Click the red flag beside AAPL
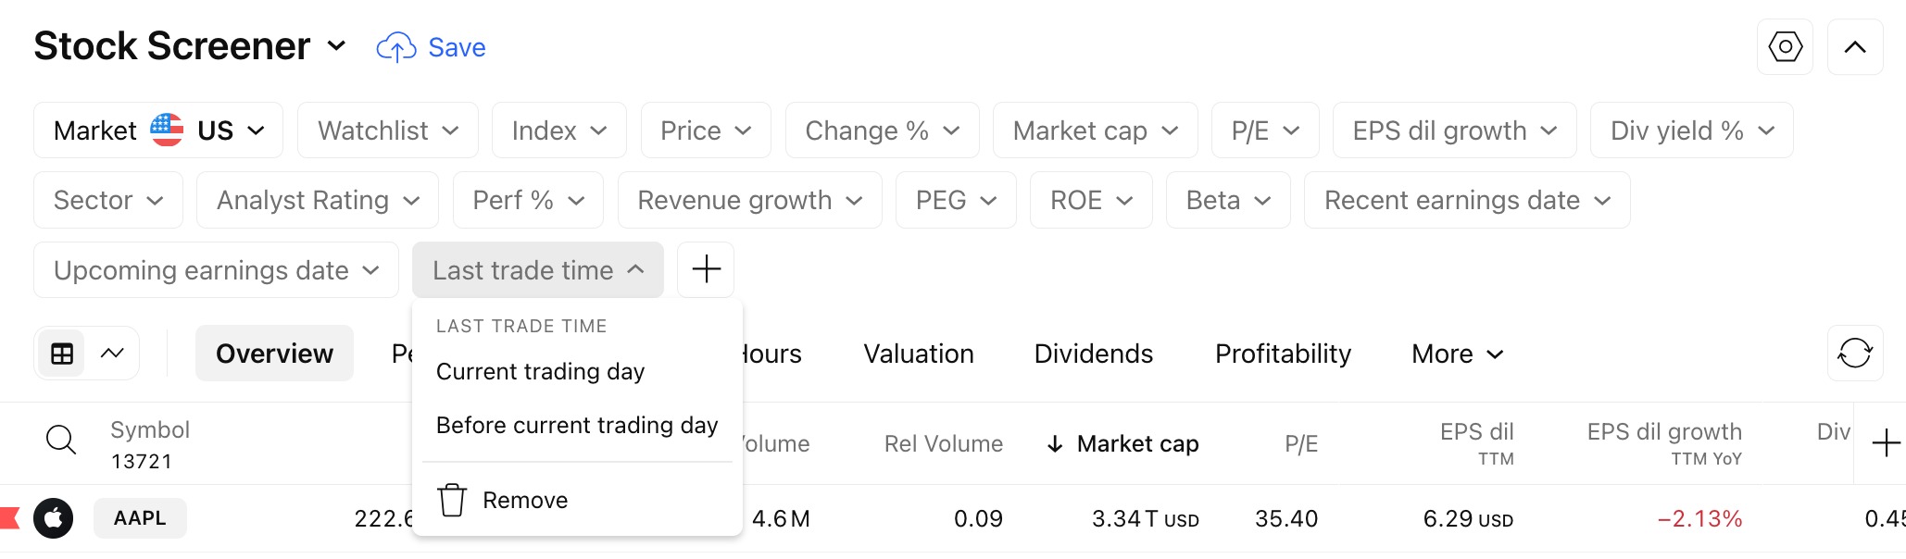The image size is (1906, 559). tap(9, 518)
